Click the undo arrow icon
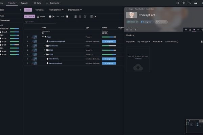The width and height of the screenshot is (203, 135). click(58, 16)
